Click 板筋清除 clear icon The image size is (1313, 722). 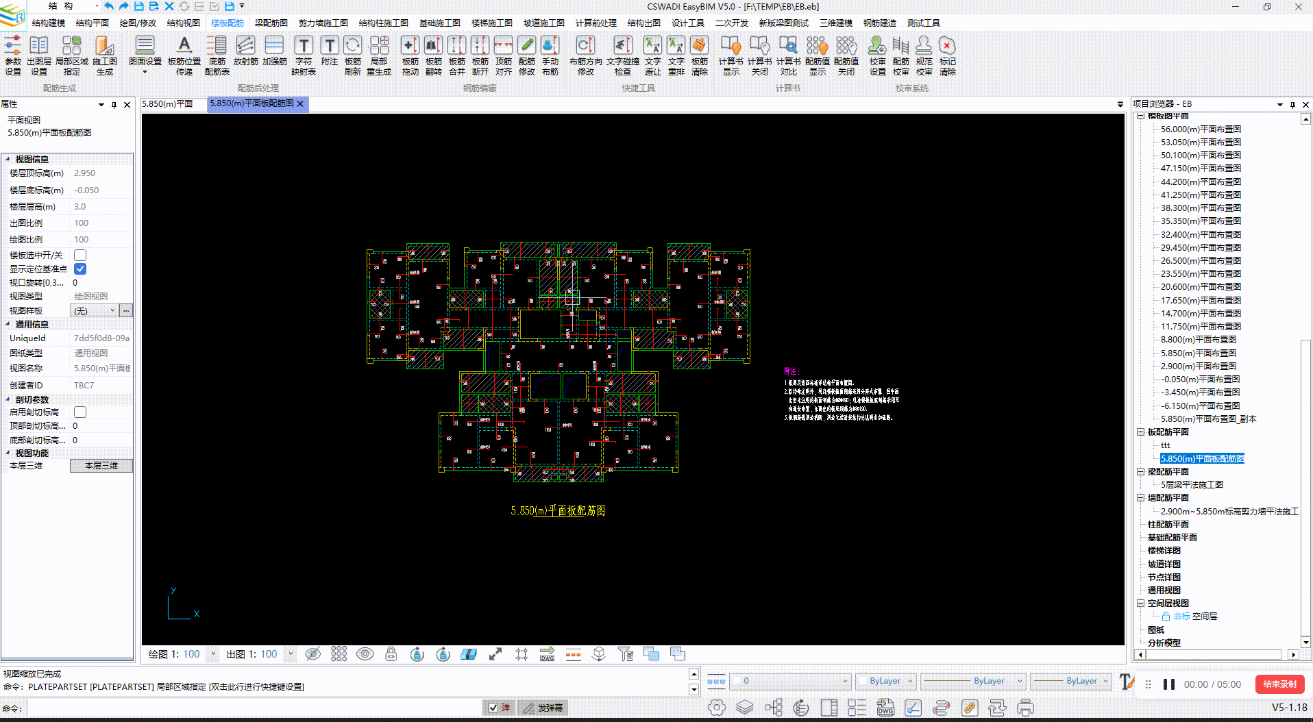coord(700,56)
